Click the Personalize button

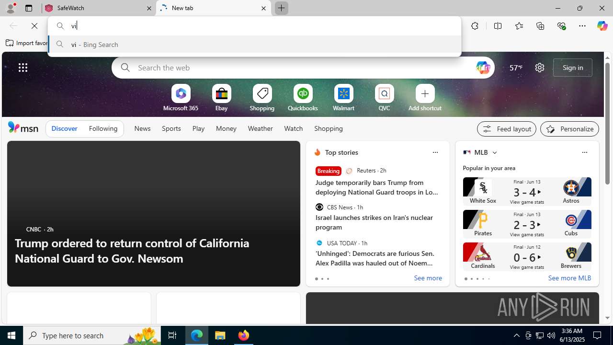[569, 129]
